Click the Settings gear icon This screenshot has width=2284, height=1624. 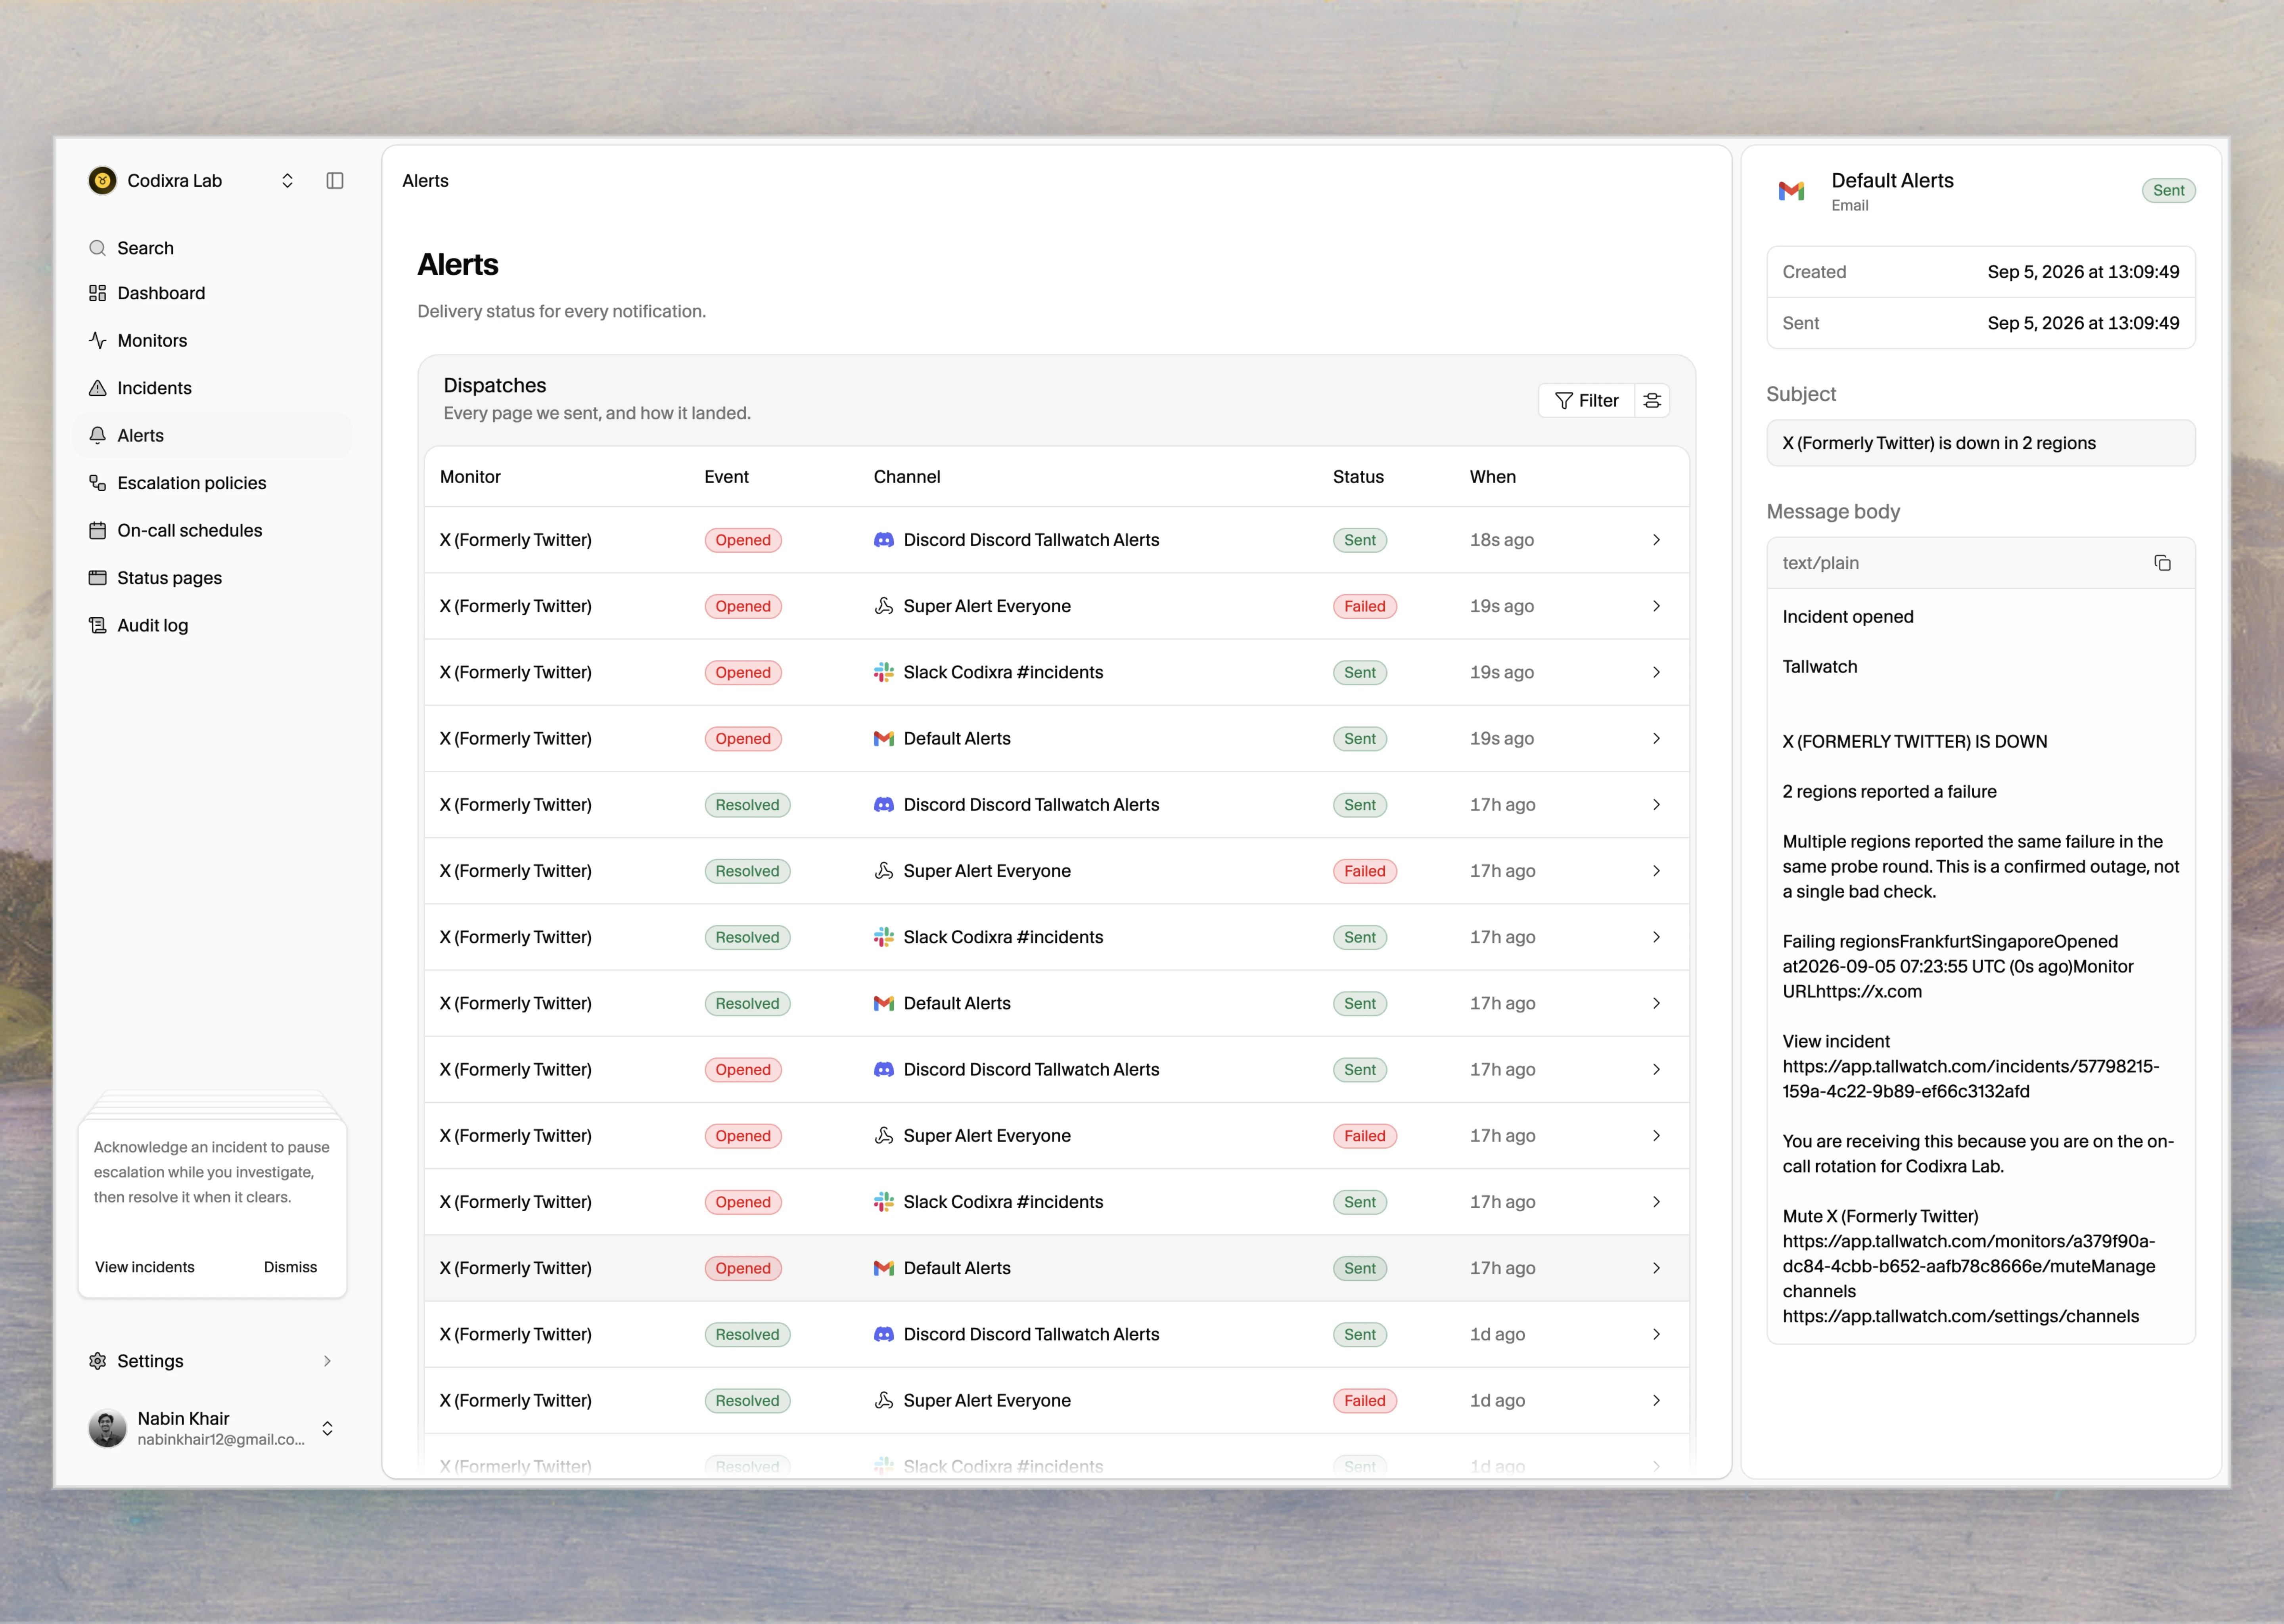[97, 1361]
